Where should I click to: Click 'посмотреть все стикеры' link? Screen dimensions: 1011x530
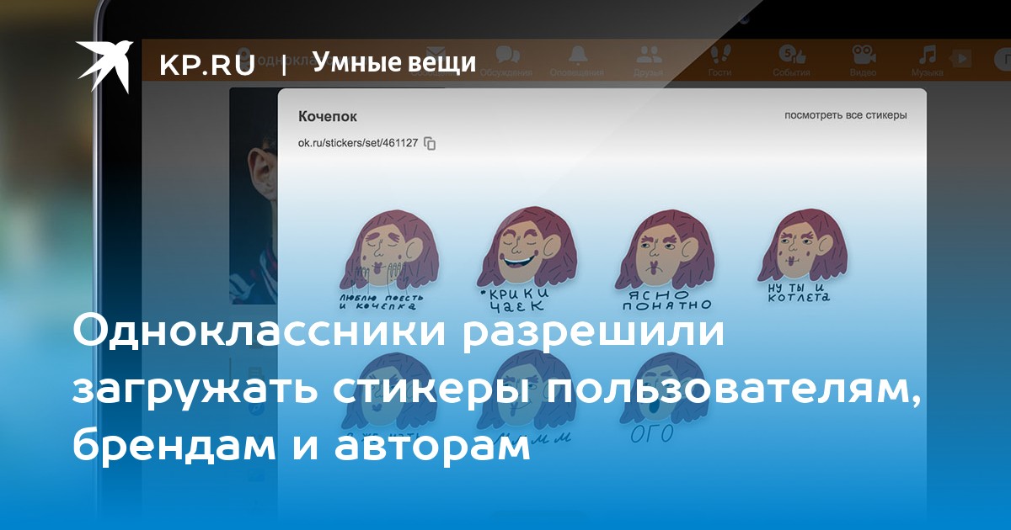(x=845, y=115)
